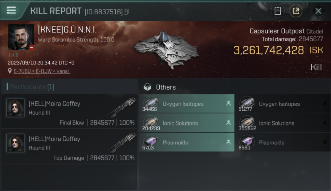Image resolution: width=331 pixels, height=191 pixels.
Task: Click the Final Blow Moira Coffey portrait
Action: (x=16, y=108)
